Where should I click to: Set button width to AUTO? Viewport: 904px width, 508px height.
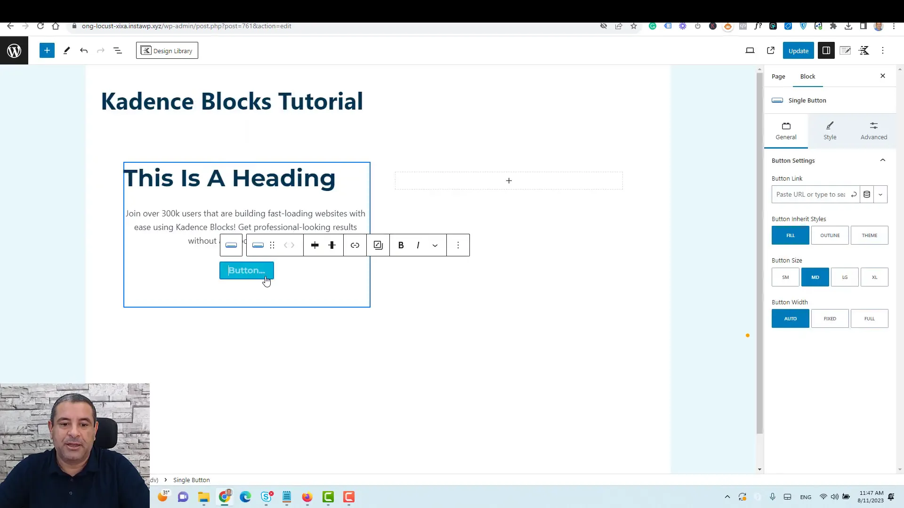tap(790, 318)
